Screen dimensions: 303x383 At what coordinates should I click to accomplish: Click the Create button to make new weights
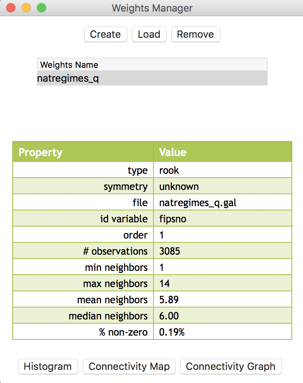click(x=105, y=34)
